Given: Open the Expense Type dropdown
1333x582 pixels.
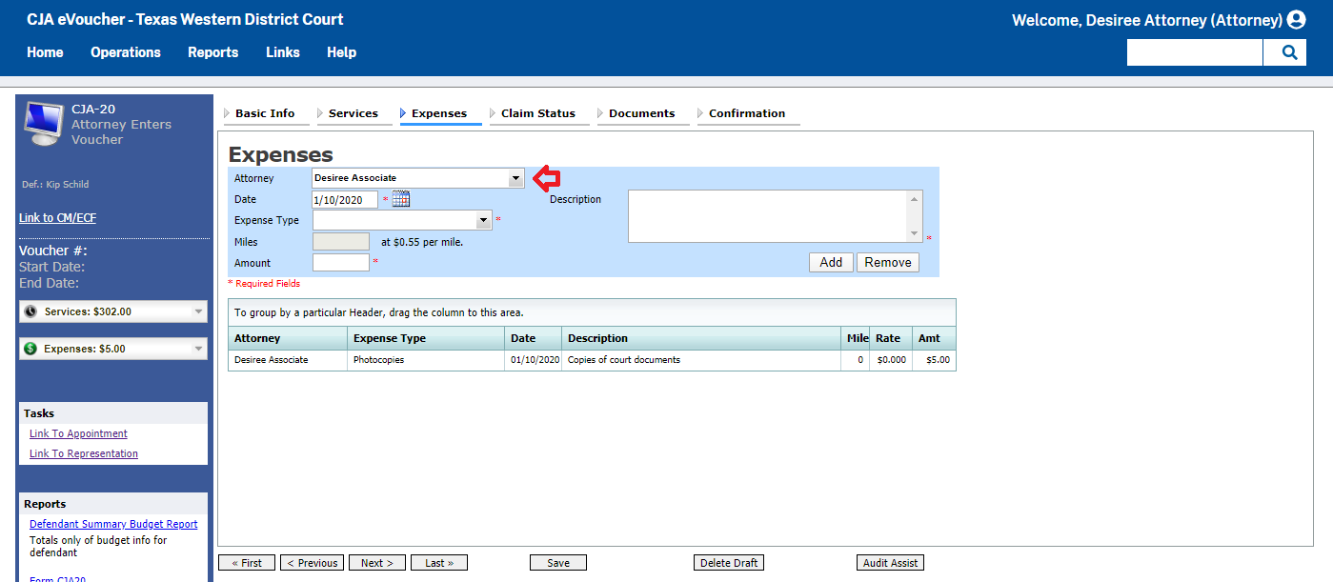Looking at the screenshot, I should [x=483, y=220].
